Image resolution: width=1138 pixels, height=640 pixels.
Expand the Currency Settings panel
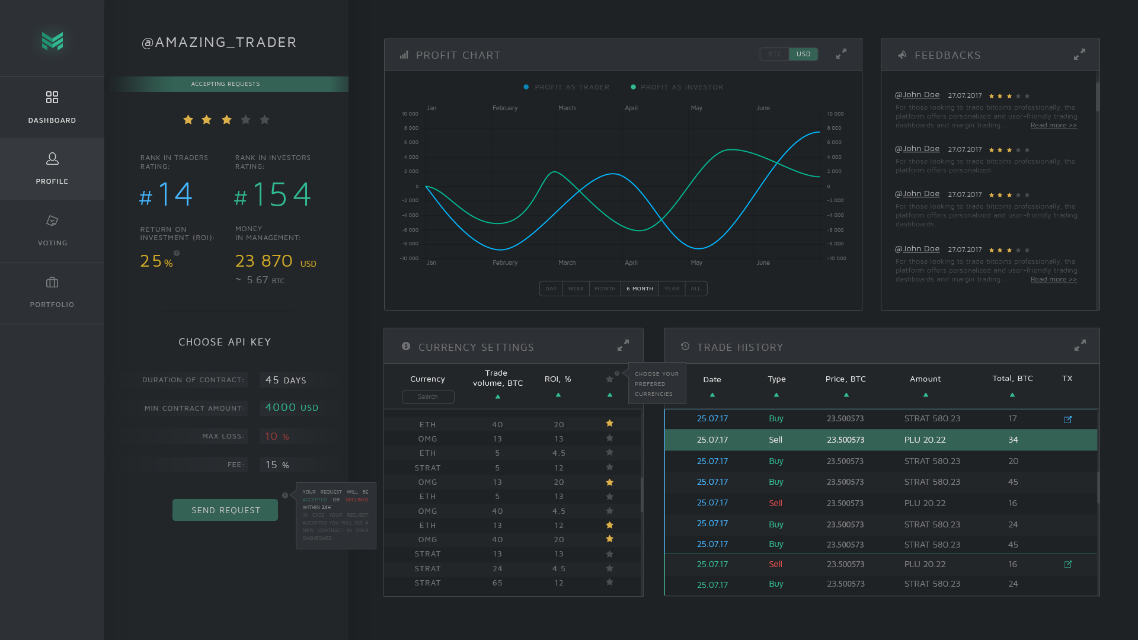point(623,345)
